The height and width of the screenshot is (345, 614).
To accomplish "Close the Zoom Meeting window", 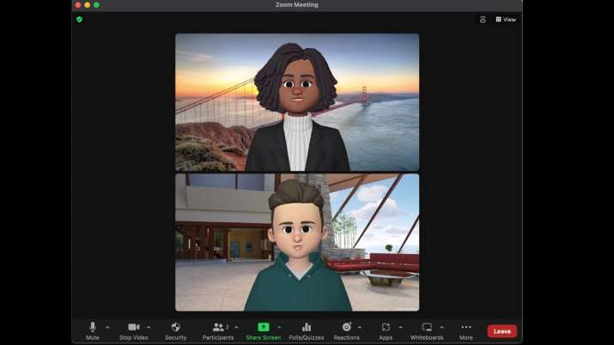I will [x=78, y=4].
